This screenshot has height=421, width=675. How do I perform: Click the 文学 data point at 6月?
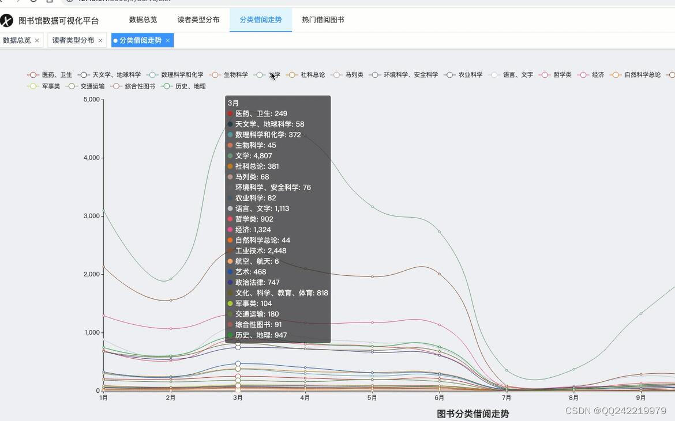[x=440, y=232]
